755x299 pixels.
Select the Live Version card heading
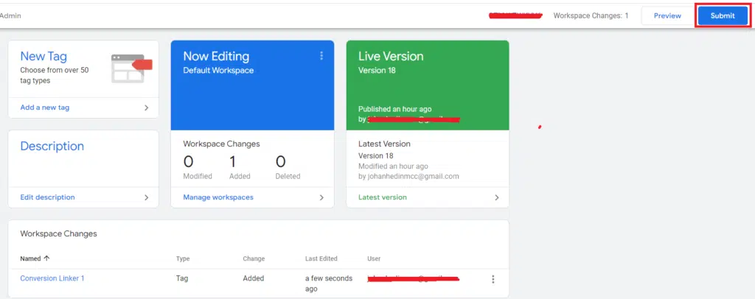point(391,56)
